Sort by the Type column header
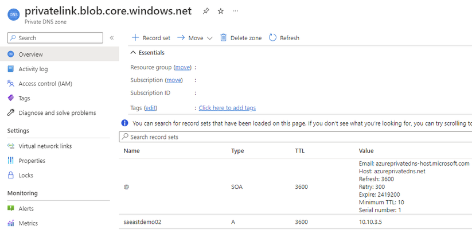The image size is (472, 249). [237, 151]
